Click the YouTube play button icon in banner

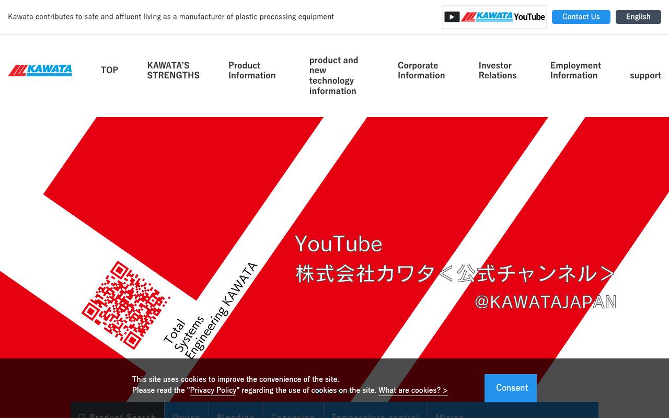pos(452,17)
